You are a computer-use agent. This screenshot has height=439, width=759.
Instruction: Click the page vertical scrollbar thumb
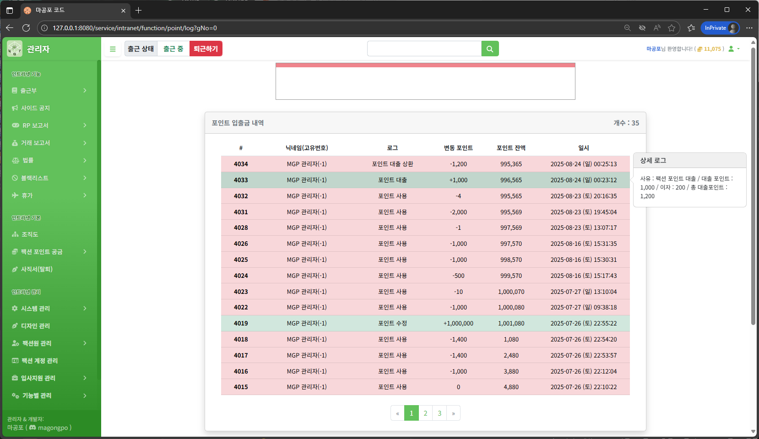tap(753, 186)
